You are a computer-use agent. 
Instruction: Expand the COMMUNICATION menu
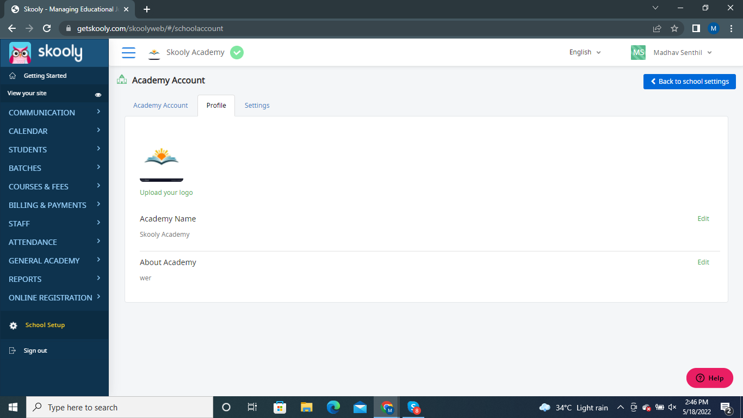pos(54,113)
